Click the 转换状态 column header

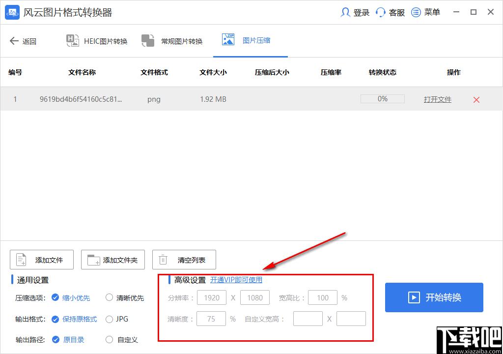382,73
